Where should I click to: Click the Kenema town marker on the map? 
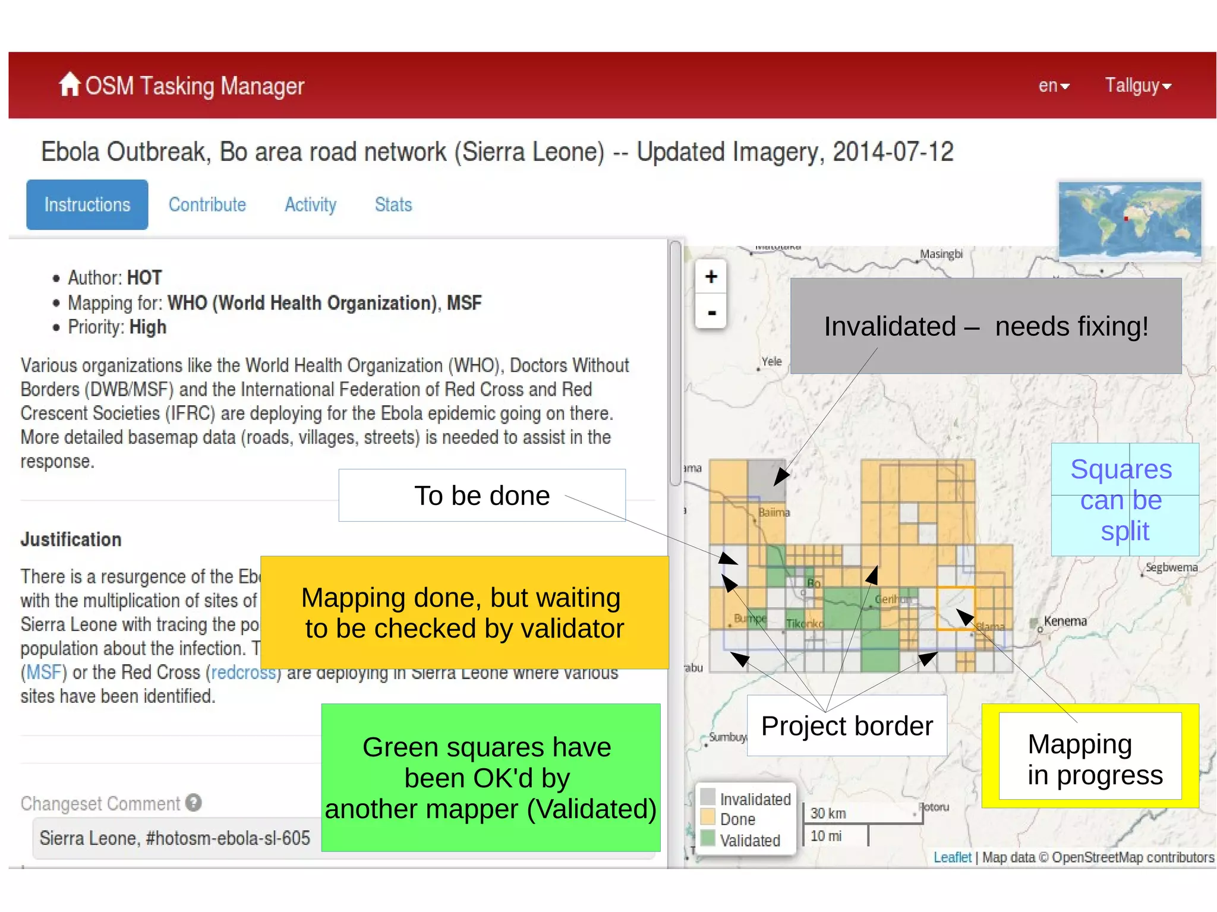(1040, 630)
